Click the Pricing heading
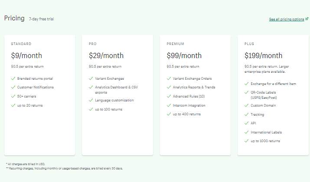The image size is (310, 182). point(14,18)
